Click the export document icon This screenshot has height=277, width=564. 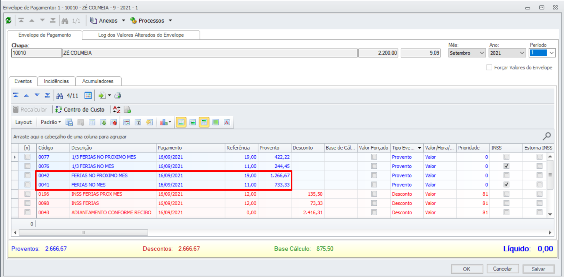(102, 96)
